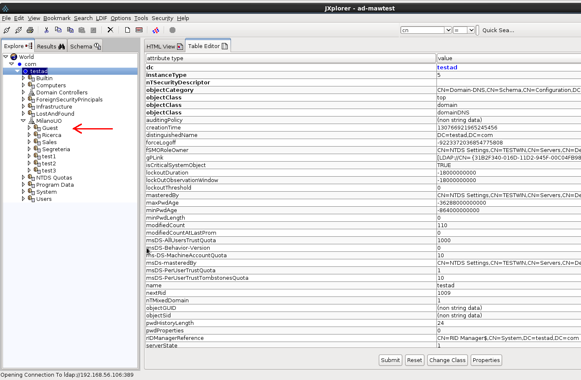Image resolution: width=581 pixels, height=380 pixels.
Task: Expand the NTDS Quotas node
Action: click(23, 177)
